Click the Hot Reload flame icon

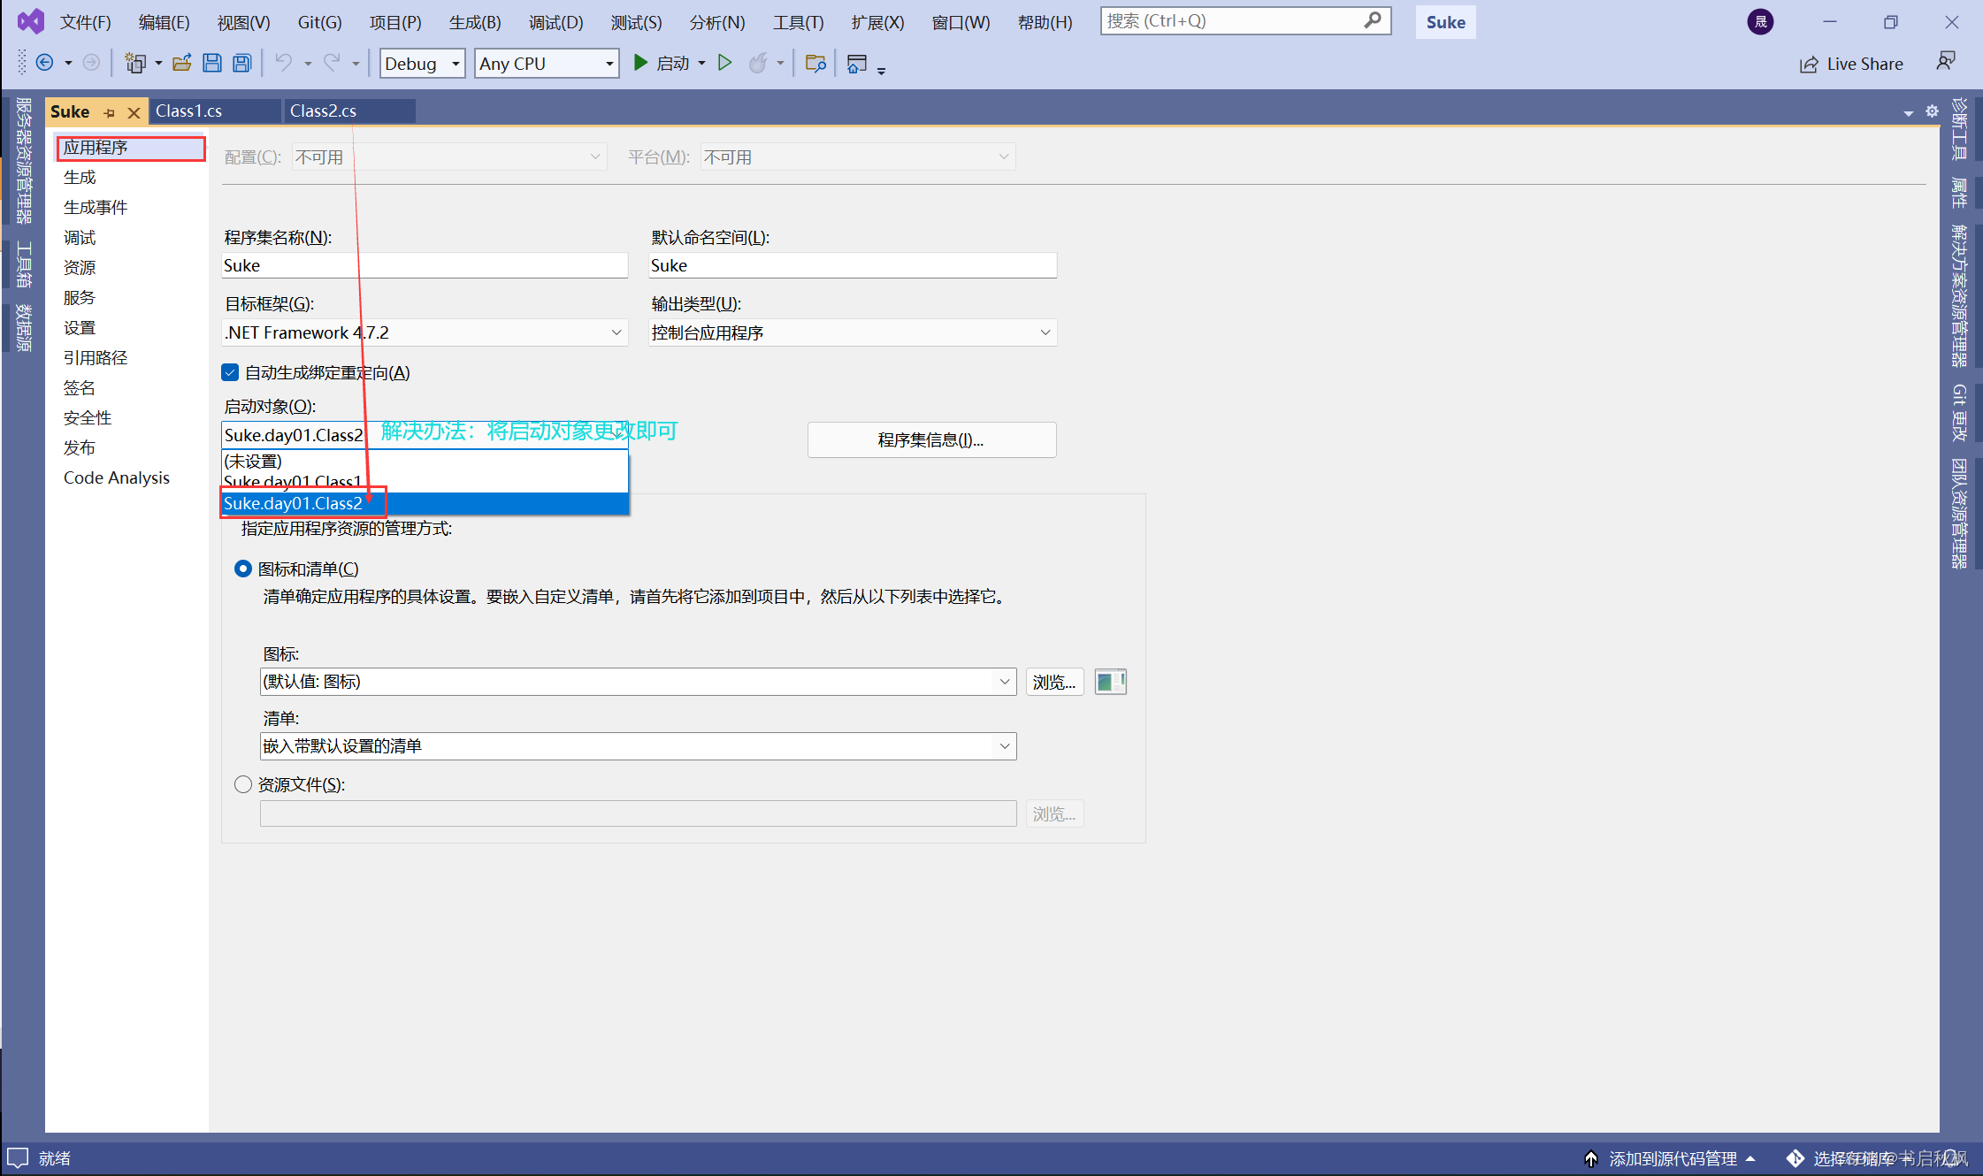[758, 63]
